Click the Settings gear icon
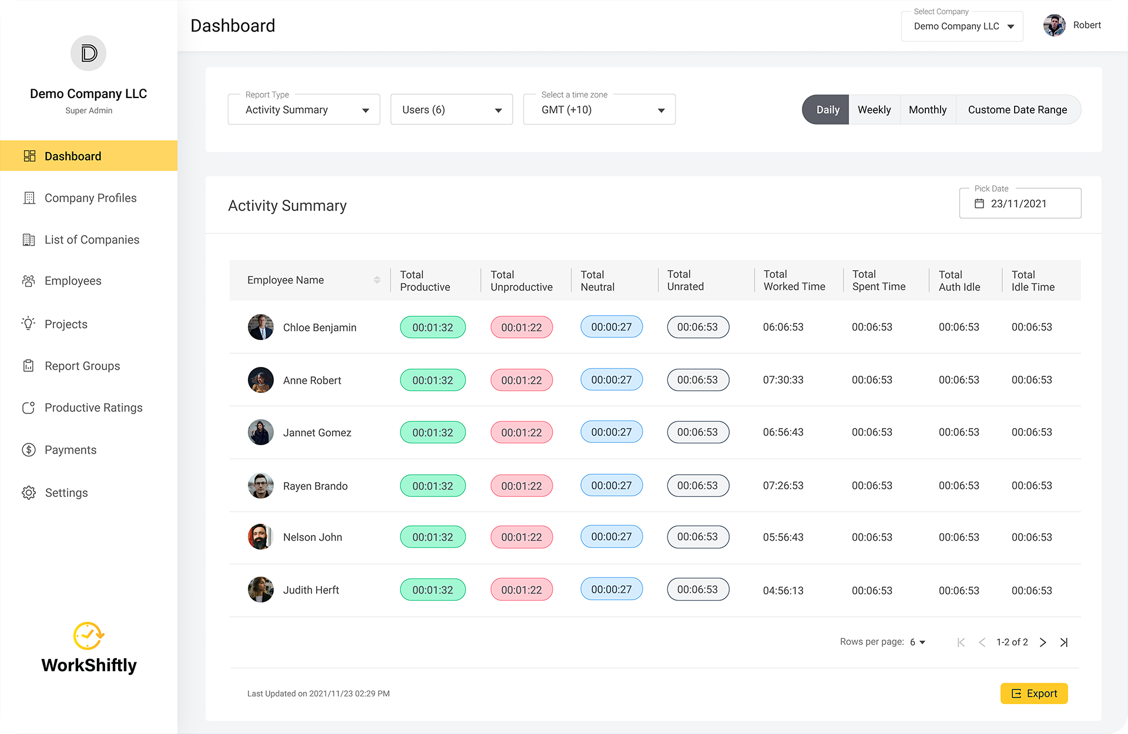Image resolution: width=1128 pixels, height=734 pixels. [28, 493]
